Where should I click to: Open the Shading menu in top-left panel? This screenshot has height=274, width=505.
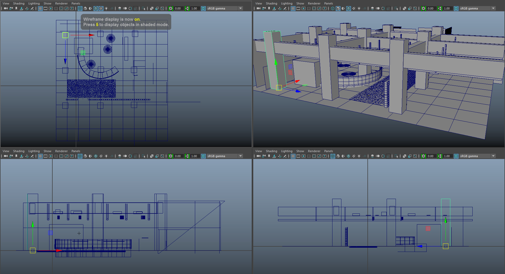tap(19, 3)
